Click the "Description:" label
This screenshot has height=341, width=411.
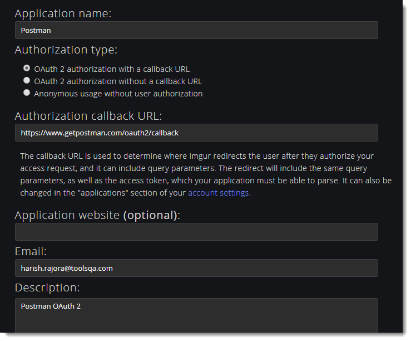coord(47,288)
